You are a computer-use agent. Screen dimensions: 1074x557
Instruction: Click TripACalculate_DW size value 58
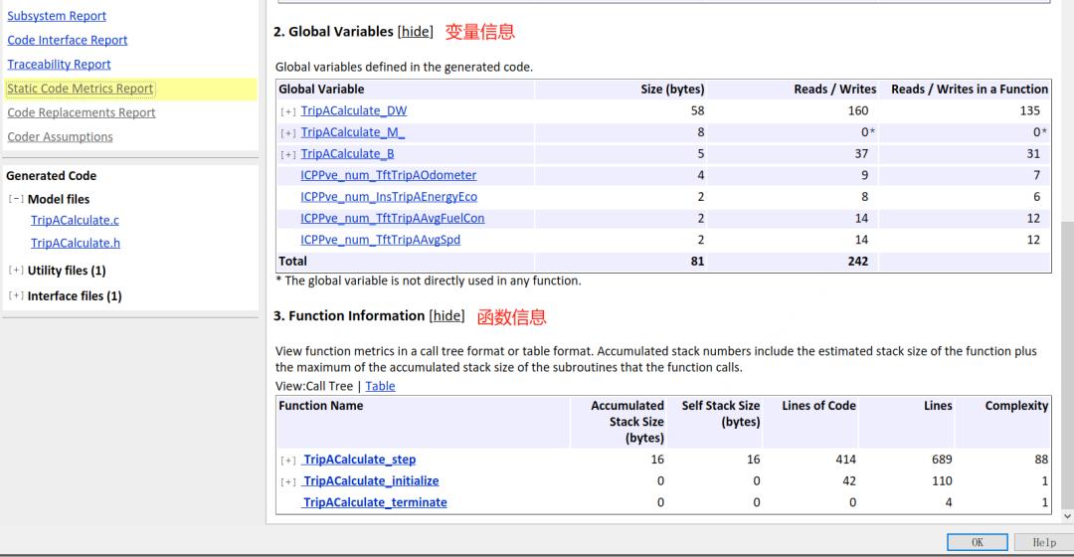click(x=697, y=110)
